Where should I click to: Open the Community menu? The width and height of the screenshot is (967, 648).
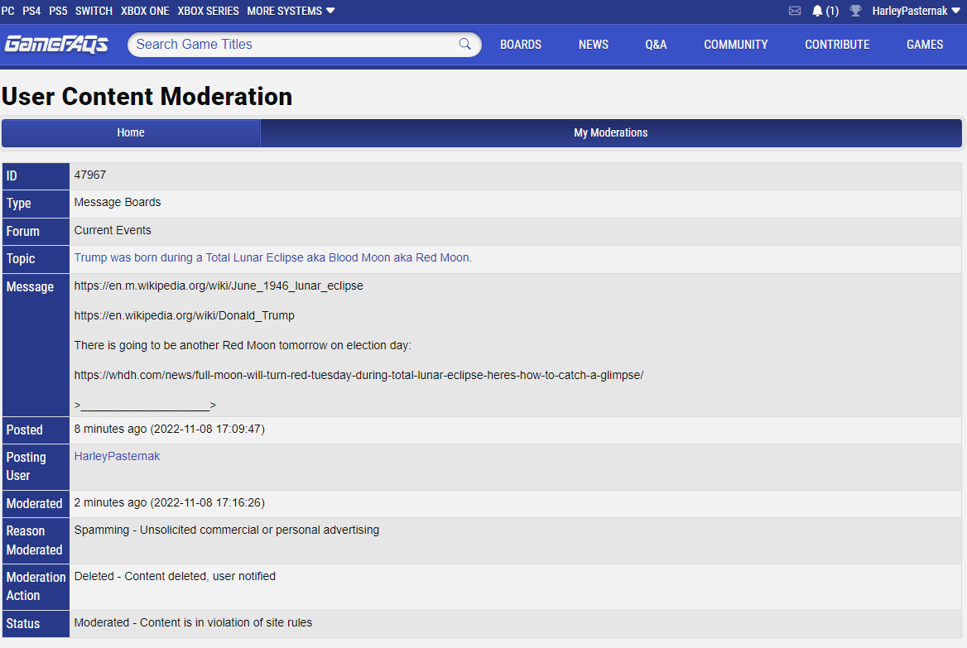(736, 45)
